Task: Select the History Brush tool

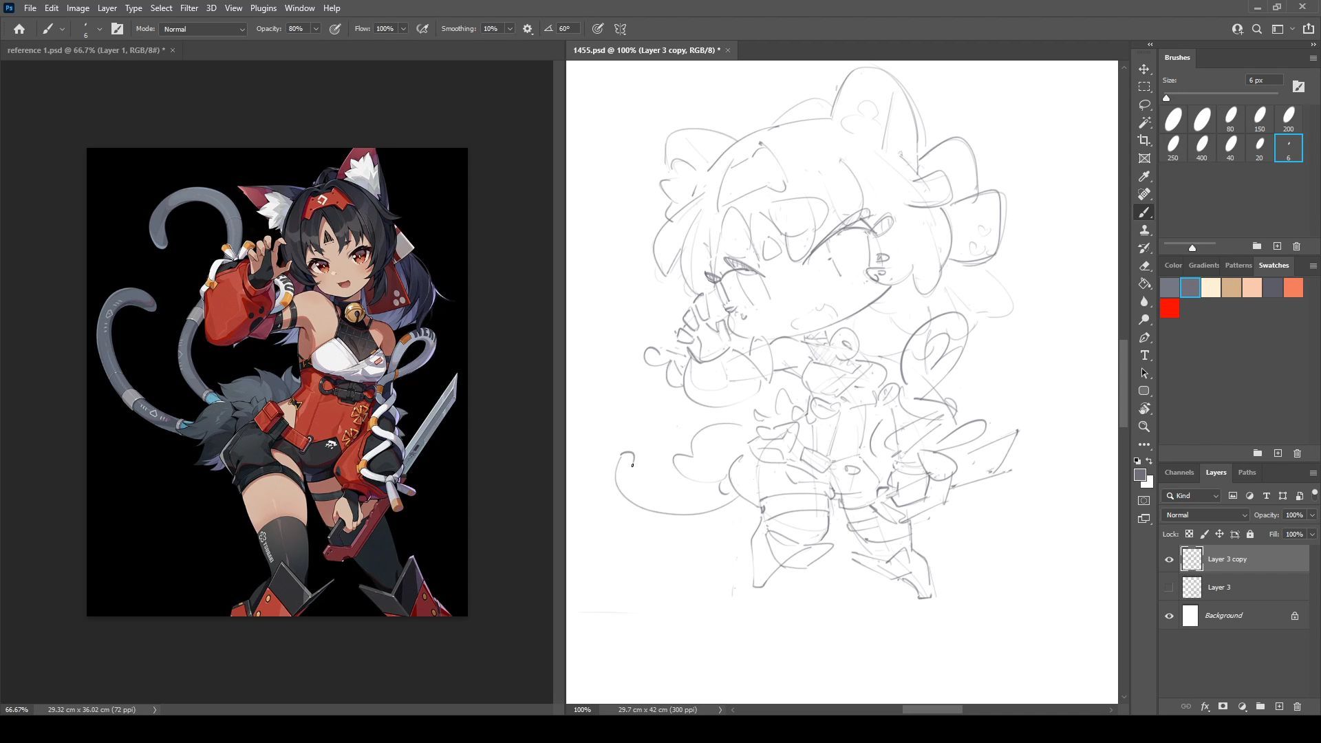Action: pos(1144,248)
